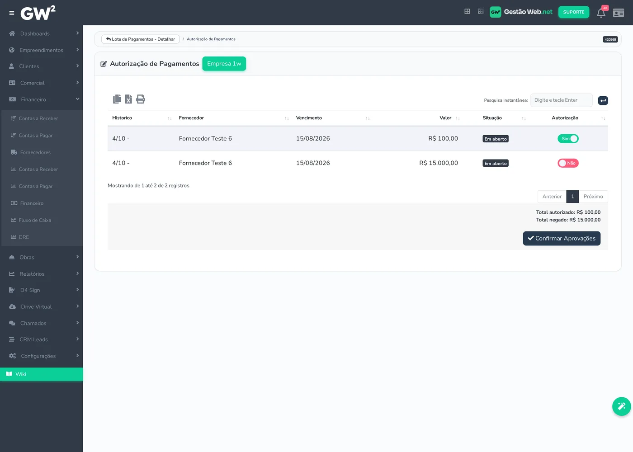Click the Gestão Web.net logo

(x=521, y=12)
